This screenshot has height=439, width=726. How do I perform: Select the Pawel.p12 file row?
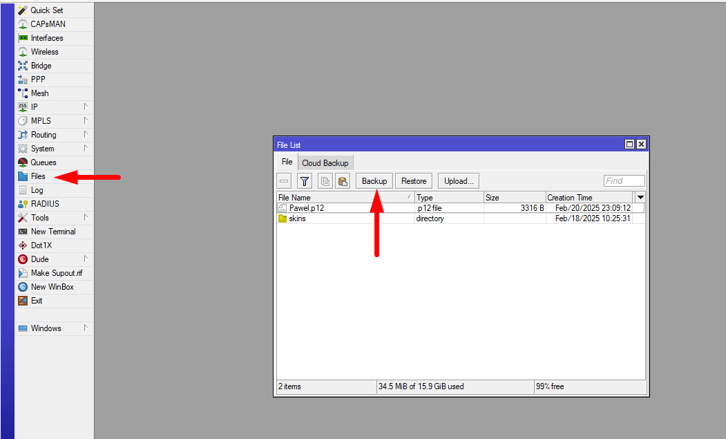(461, 208)
